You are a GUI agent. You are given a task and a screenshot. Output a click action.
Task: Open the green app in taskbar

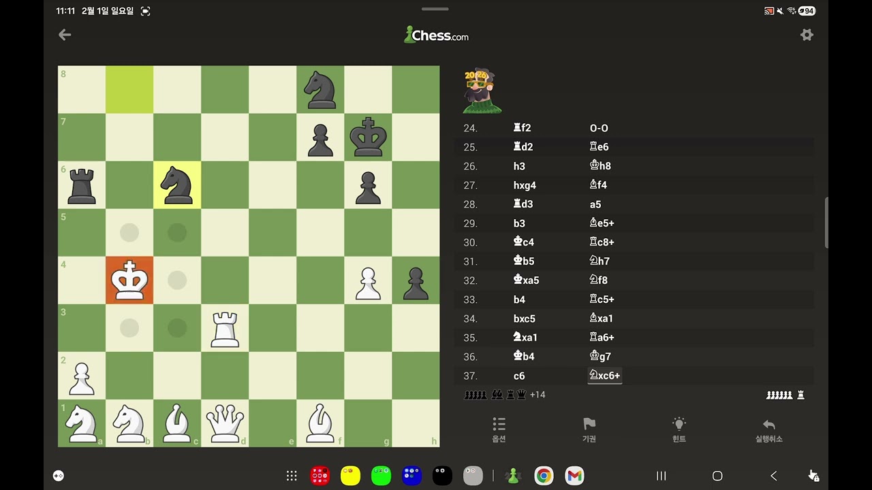click(381, 476)
